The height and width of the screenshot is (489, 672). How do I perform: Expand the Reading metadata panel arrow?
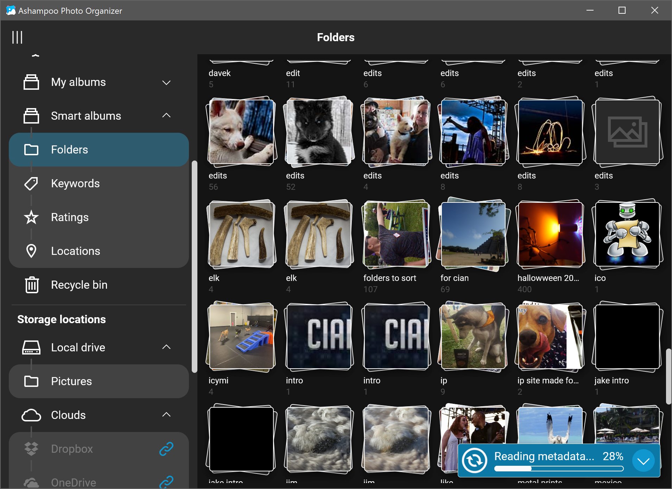point(644,461)
